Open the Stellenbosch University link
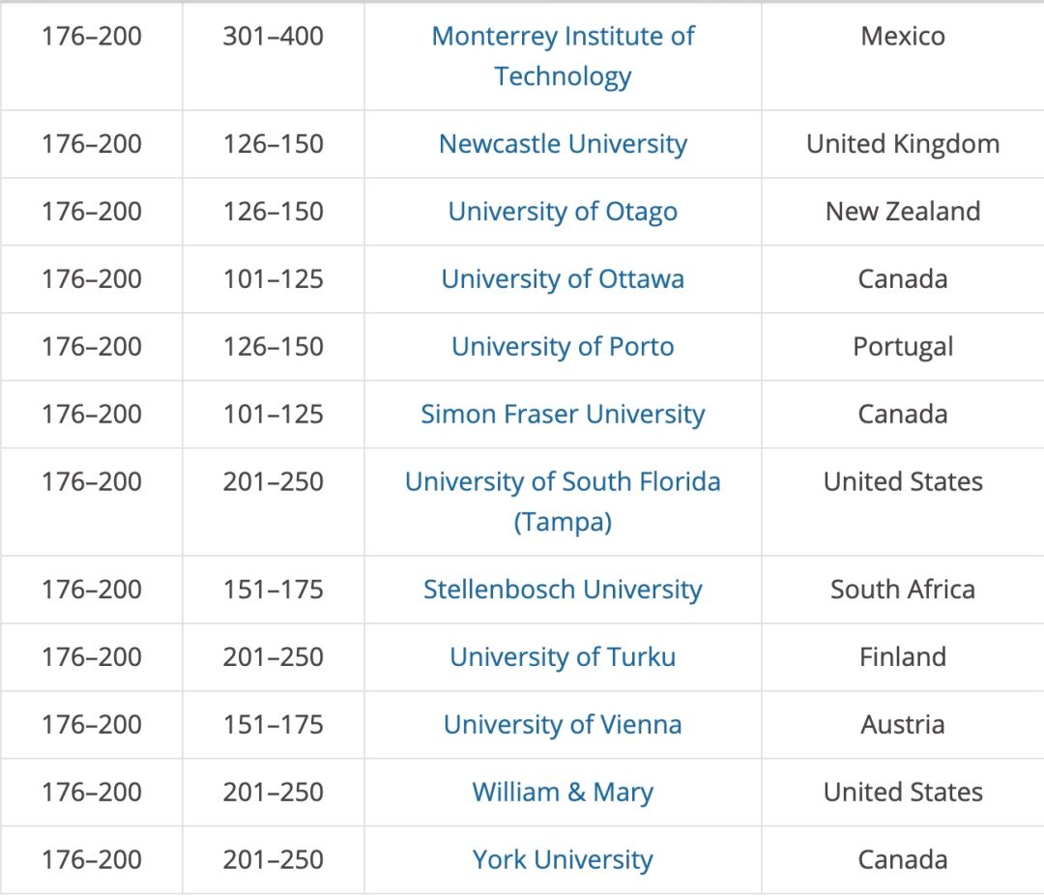Screen dimensions: 1044x896 click(563, 590)
